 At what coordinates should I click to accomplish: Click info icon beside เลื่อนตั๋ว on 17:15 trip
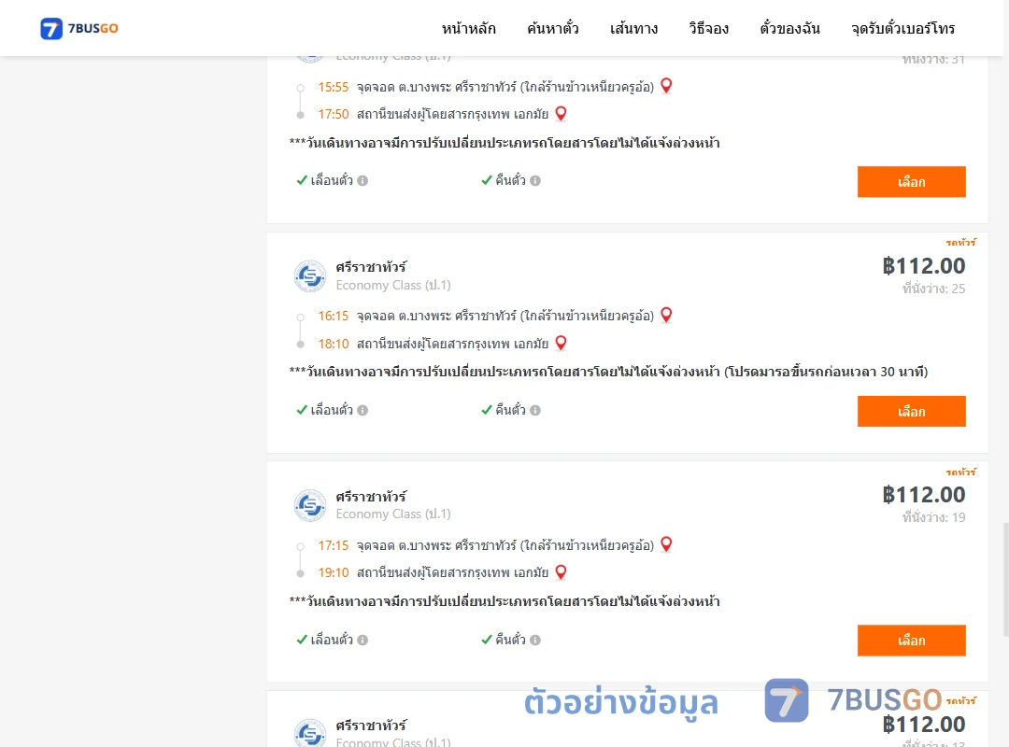(x=362, y=641)
